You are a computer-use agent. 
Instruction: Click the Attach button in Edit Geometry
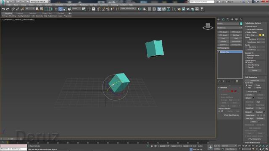pyautogui.click(x=248, y=98)
